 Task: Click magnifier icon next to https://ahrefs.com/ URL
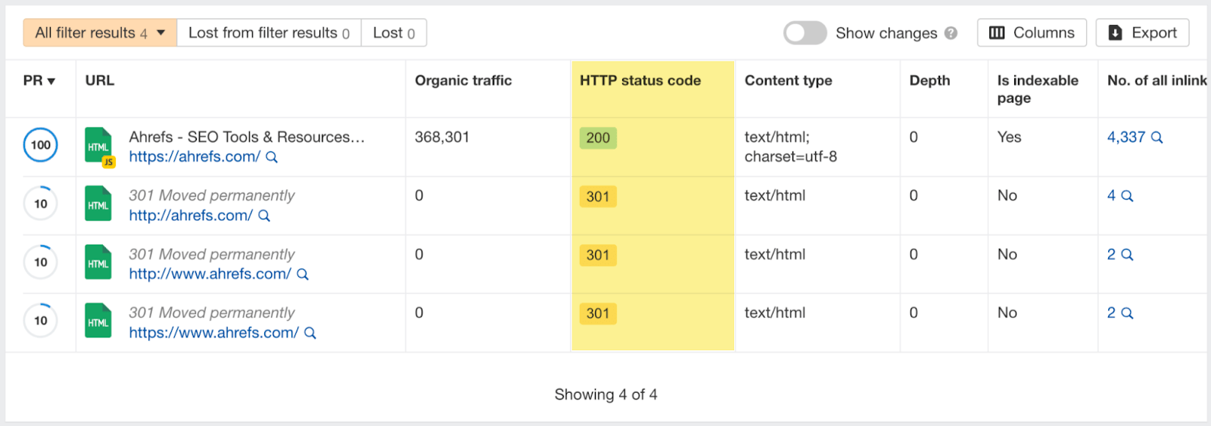point(272,157)
